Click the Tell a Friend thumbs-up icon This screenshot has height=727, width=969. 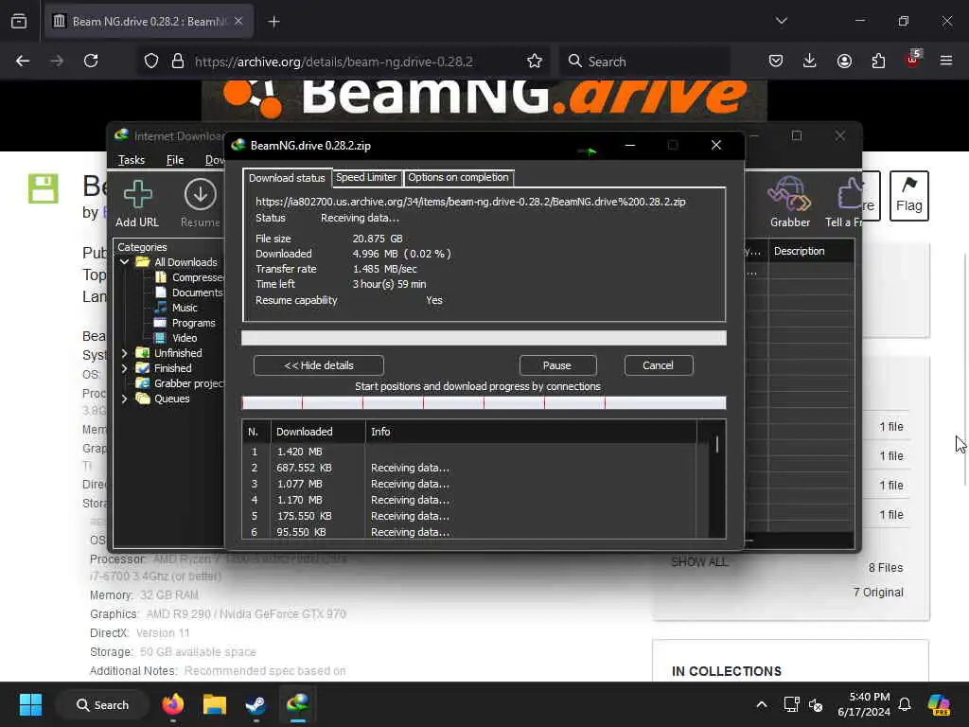pyautogui.click(x=849, y=194)
